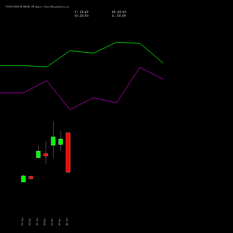
Task: Select the large red candle for 06 Oct
Action: point(68,152)
